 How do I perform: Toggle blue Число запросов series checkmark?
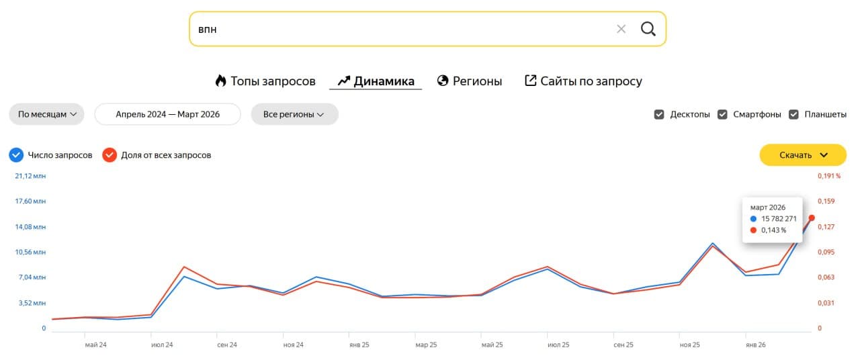[16, 155]
